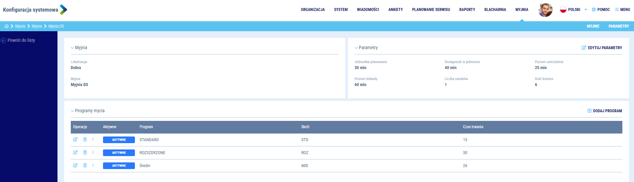
Task: Open more options for Średni program
Action: (x=93, y=165)
